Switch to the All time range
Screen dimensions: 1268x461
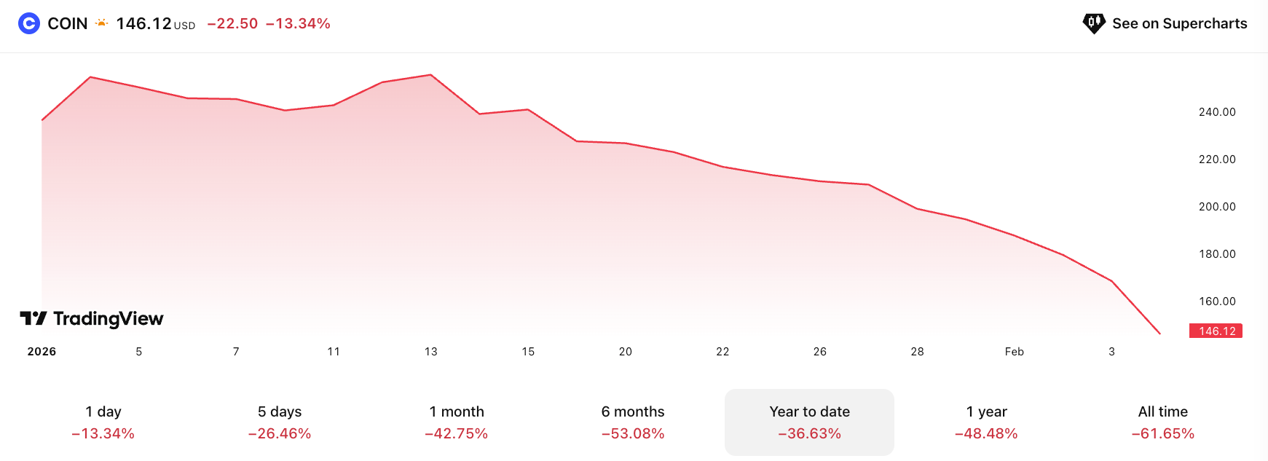pos(1162,422)
